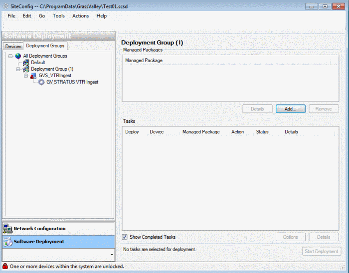The height and width of the screenshot is (273, 349).
Task: Click the 'No tasks are selected for deployment.' text
Action: click(x=160, y=250)
